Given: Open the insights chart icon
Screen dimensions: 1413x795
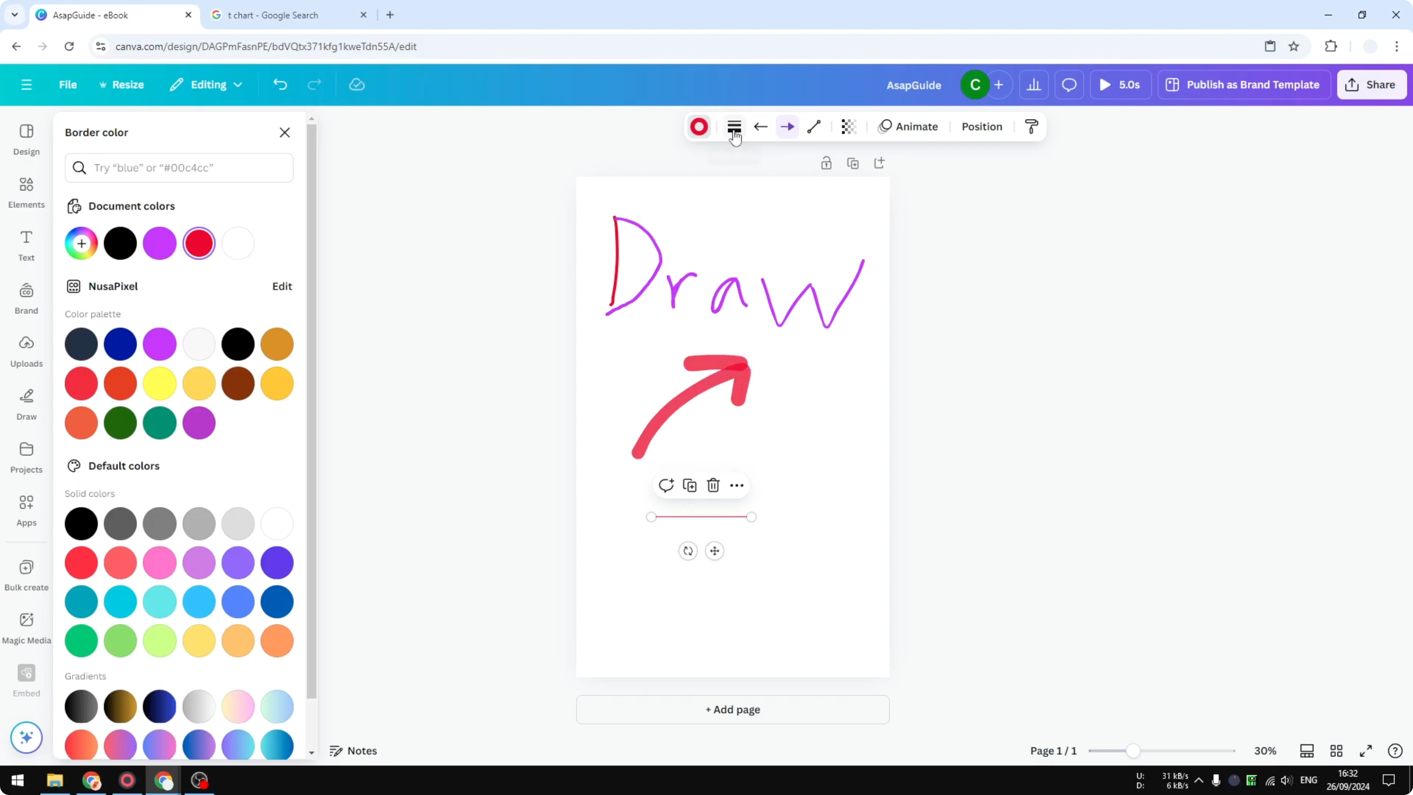Looking at the screenshot, I should click(1034, 84).
